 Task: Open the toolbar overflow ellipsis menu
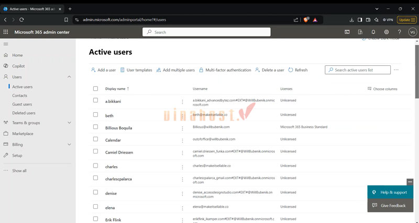coord(396,70)
